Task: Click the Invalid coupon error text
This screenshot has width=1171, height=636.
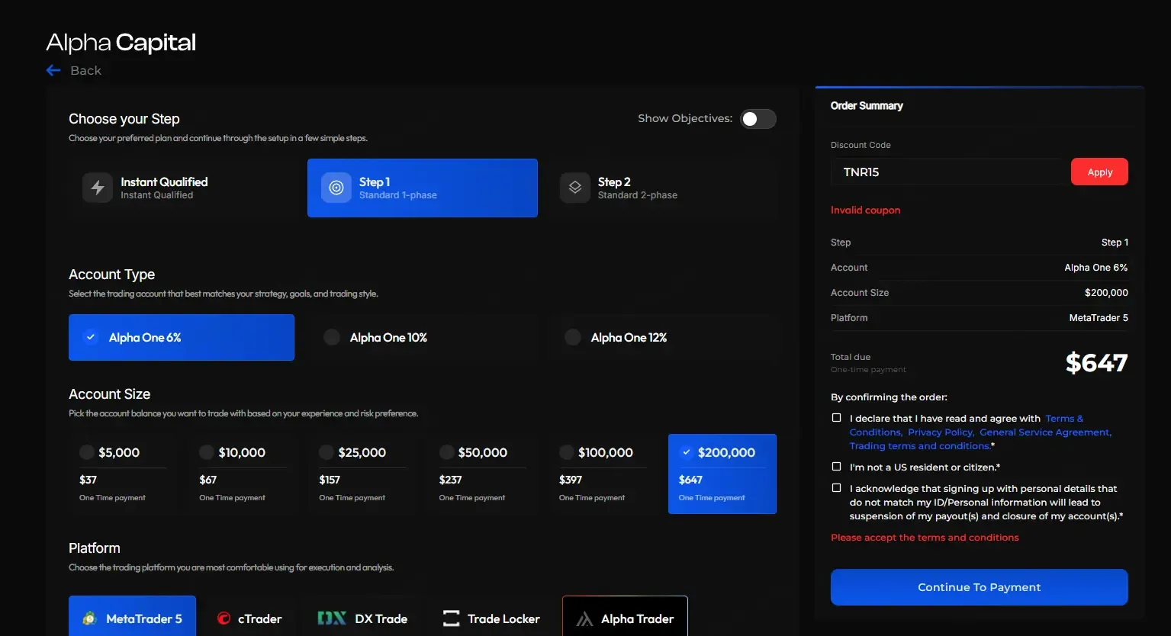Action: click(x=865, y=210)
